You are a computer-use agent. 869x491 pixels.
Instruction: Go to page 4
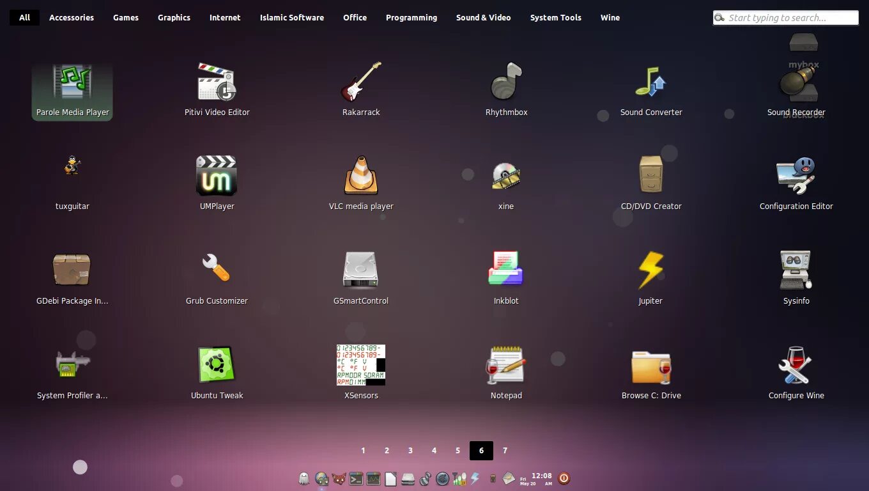(x=434, y=451)
